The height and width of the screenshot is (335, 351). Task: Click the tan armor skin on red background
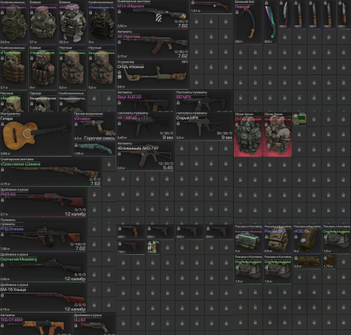pyautogui.click(x=277, y=135)
